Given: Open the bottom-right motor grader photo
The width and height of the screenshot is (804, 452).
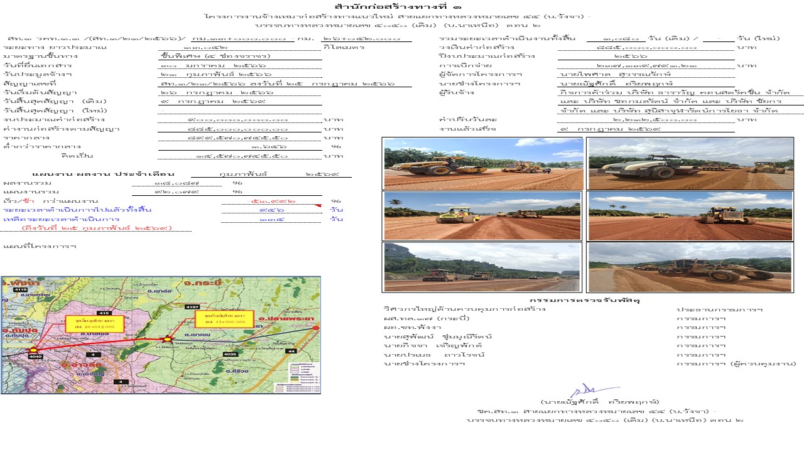Looking at the screenshot, I should click(690, 267).
